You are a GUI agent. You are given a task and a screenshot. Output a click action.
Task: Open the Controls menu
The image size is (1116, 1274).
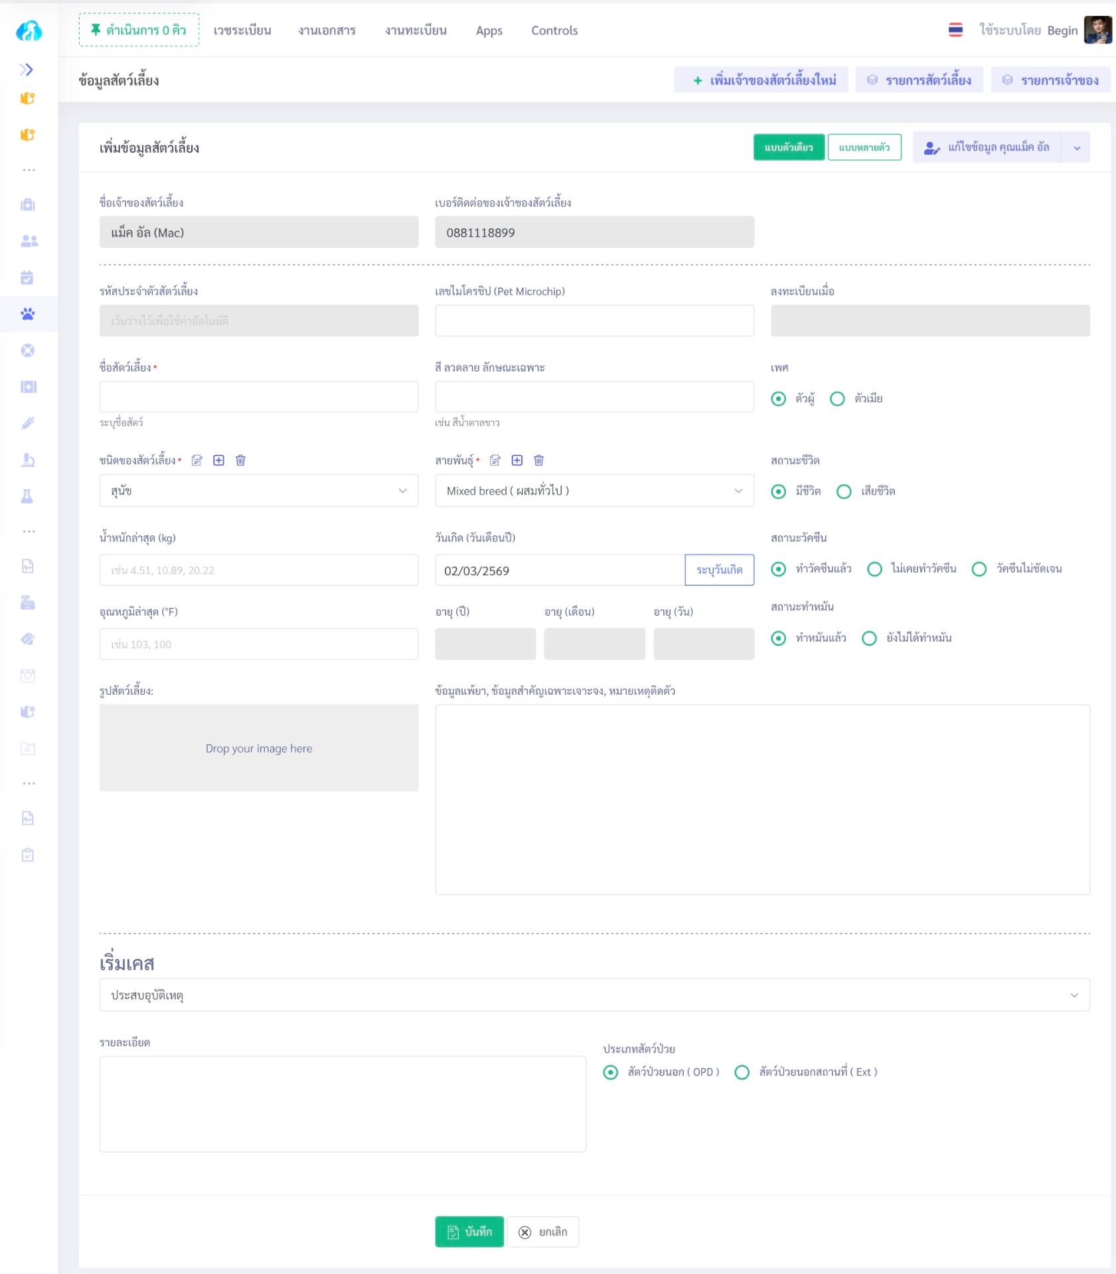[x=554, y=31]
